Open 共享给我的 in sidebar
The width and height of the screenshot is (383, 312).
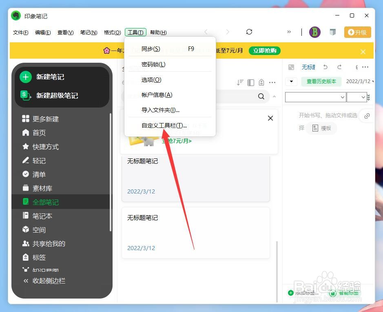coord(44,244)
